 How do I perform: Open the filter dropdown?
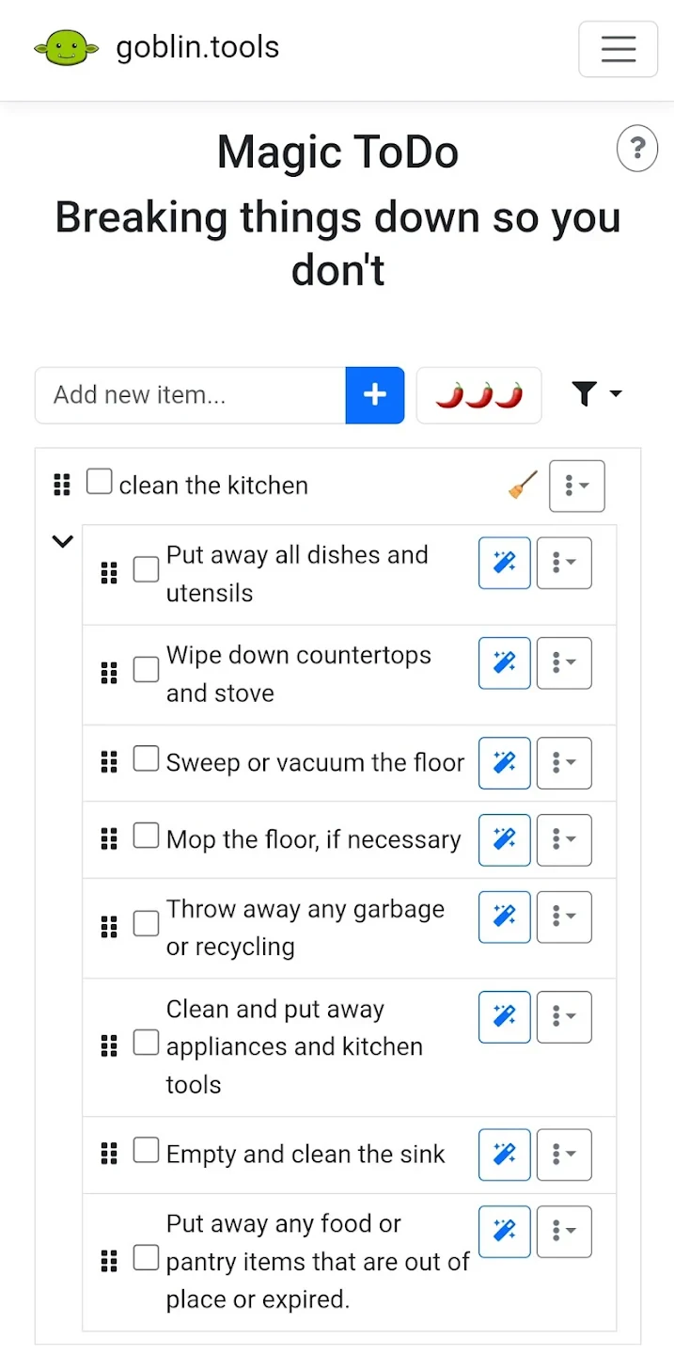[x=596, y=394]
